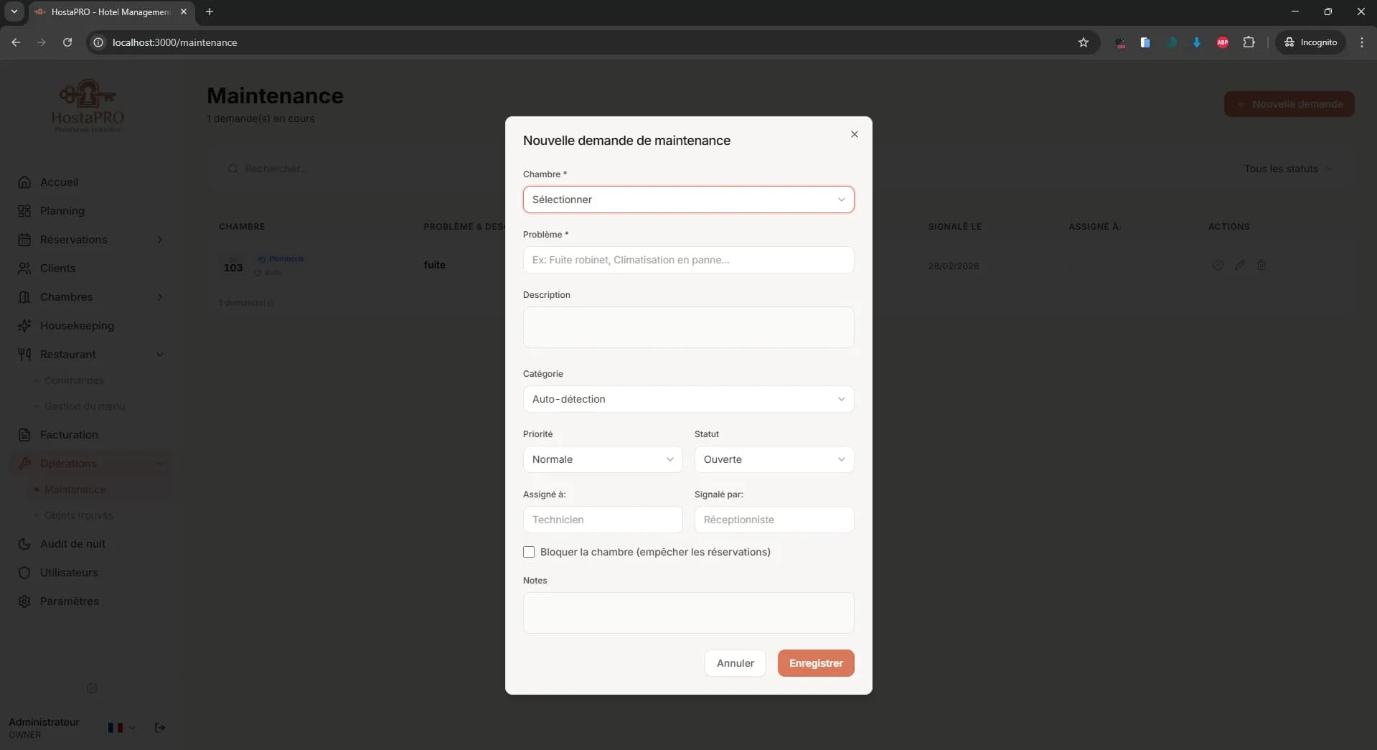
Task: Click the Facturation invoice icon
Action: [24, 434]
